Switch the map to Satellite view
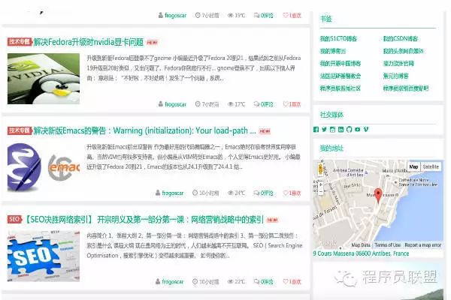The image size is (451, 300). (x=431, y=166)
